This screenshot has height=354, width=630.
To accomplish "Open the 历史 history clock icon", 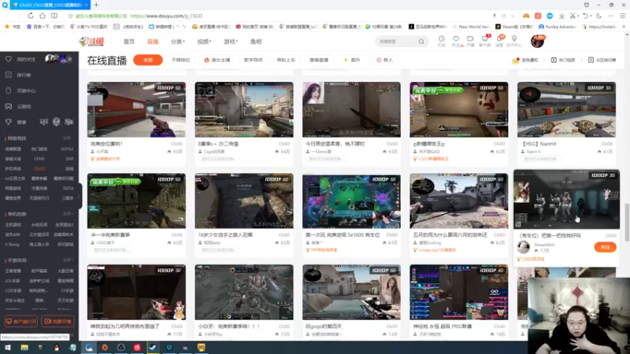I will (x=441, y=41).
